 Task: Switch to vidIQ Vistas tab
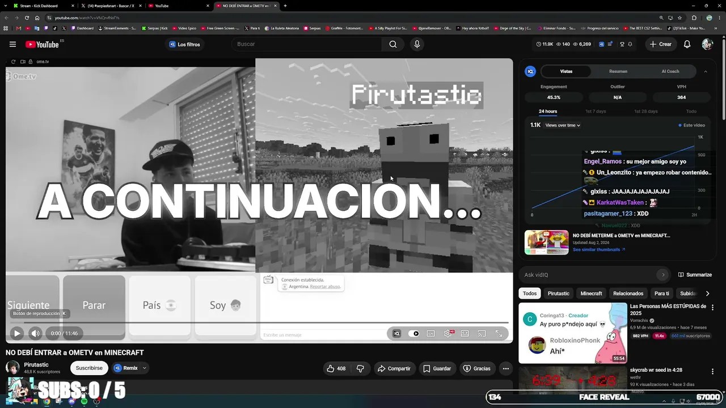(x=566, y=71)
